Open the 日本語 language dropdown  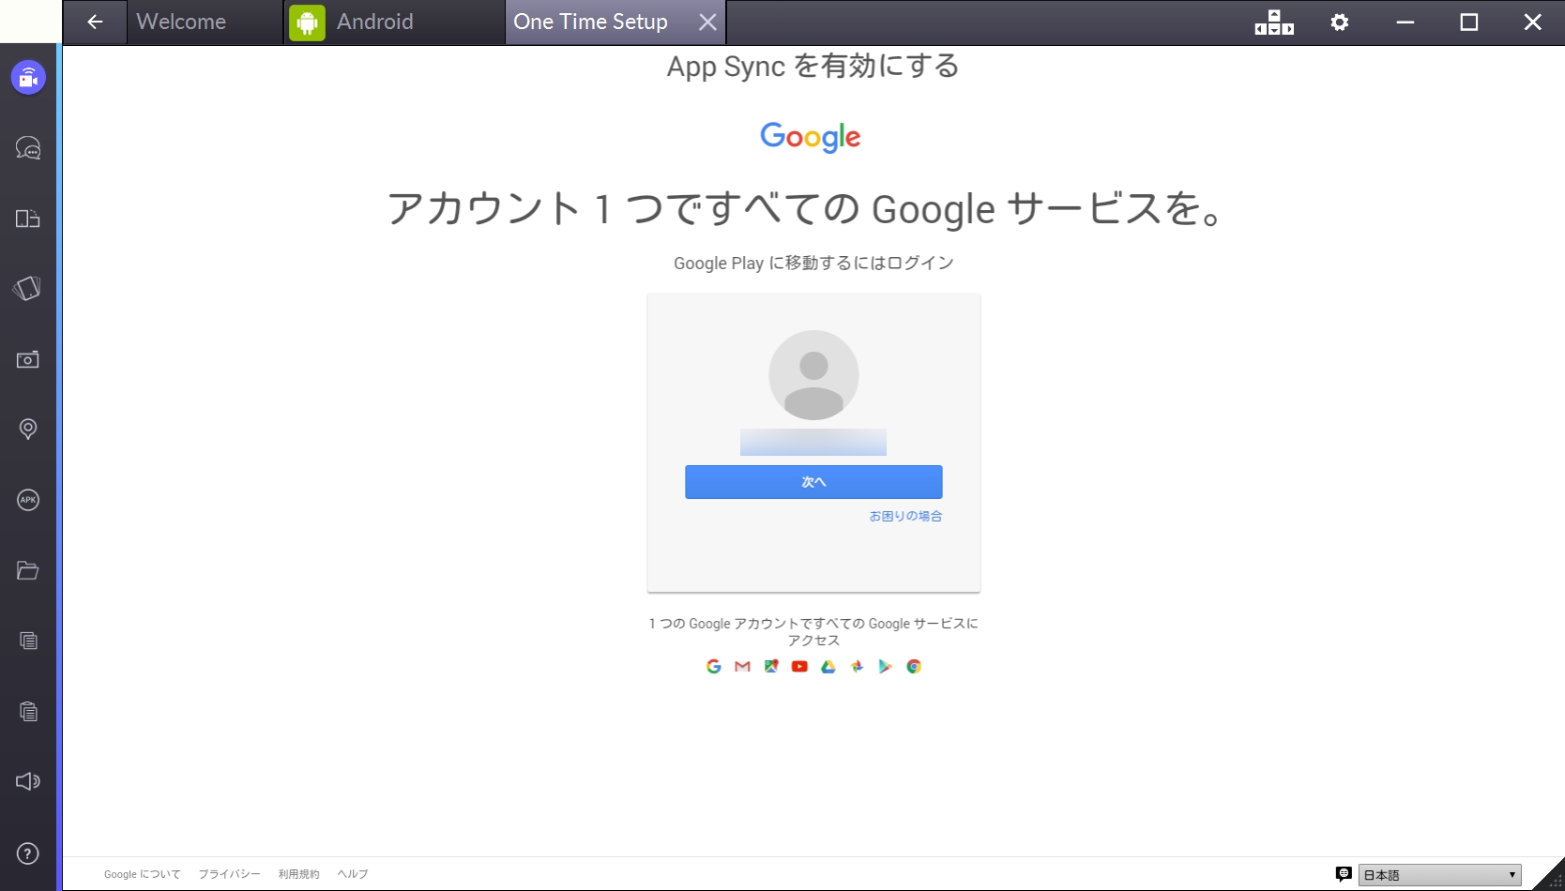click(x=1440, y=875)
